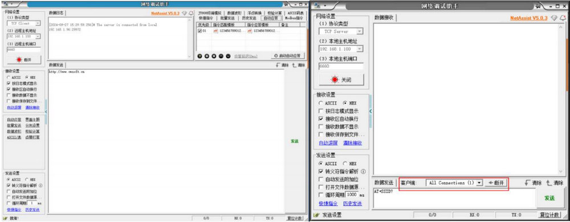This screenshot has width=570, height=222.
Task: Open NetAssist V5.0.3 link in TCP Server window
Action: pyautogui.click(x=528, y=18)
